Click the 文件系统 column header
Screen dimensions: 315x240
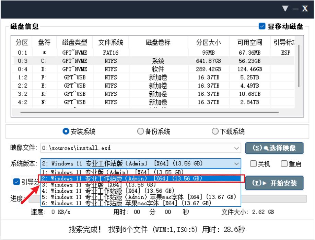[x=111, y=43]
